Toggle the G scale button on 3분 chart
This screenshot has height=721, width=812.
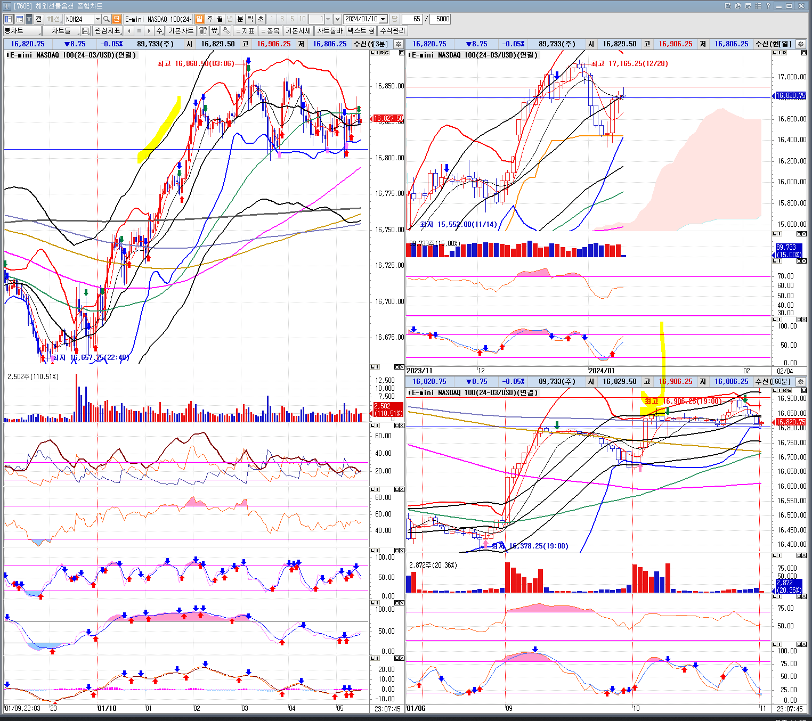[387, 53]
